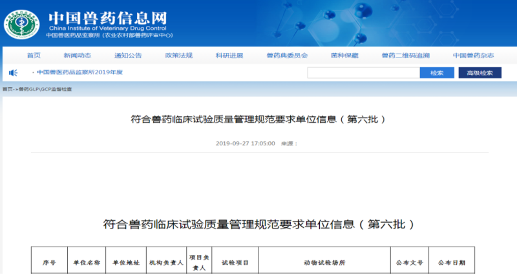Click the 首页 breadcrumb link

(7, 88)
